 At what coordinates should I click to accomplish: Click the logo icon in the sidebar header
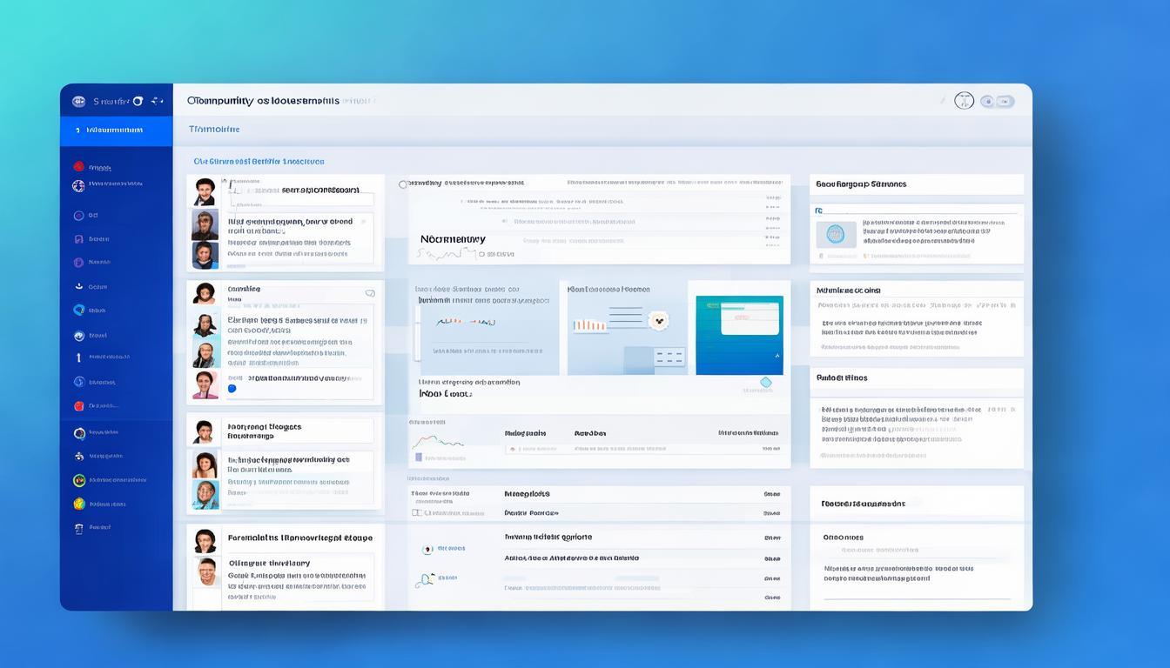(x=78, y=101)
